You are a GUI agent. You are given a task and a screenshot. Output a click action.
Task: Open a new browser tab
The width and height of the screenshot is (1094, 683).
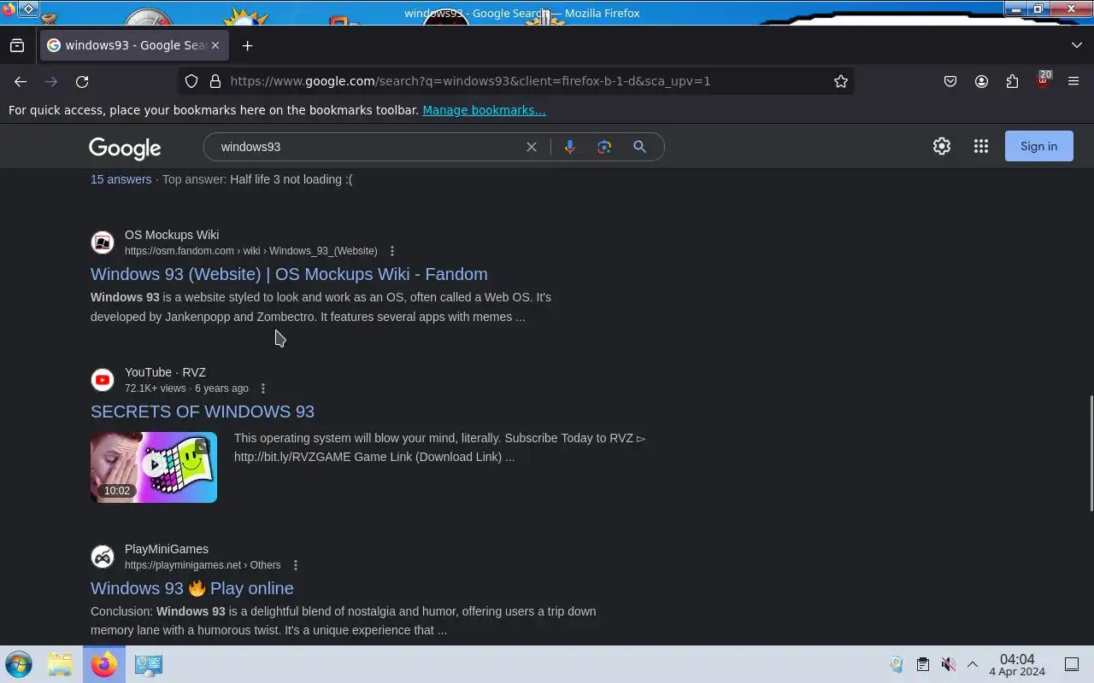pos(247,45)
